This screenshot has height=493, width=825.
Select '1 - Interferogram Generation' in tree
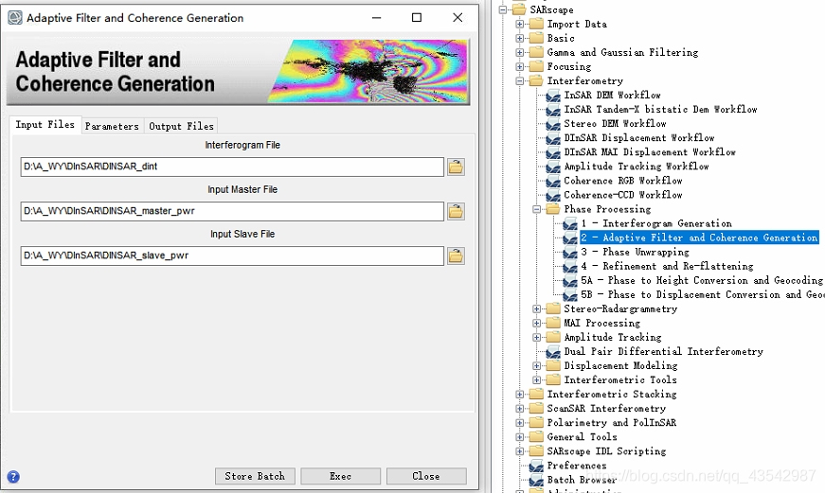pyautogui.click(x=656, y=223)
